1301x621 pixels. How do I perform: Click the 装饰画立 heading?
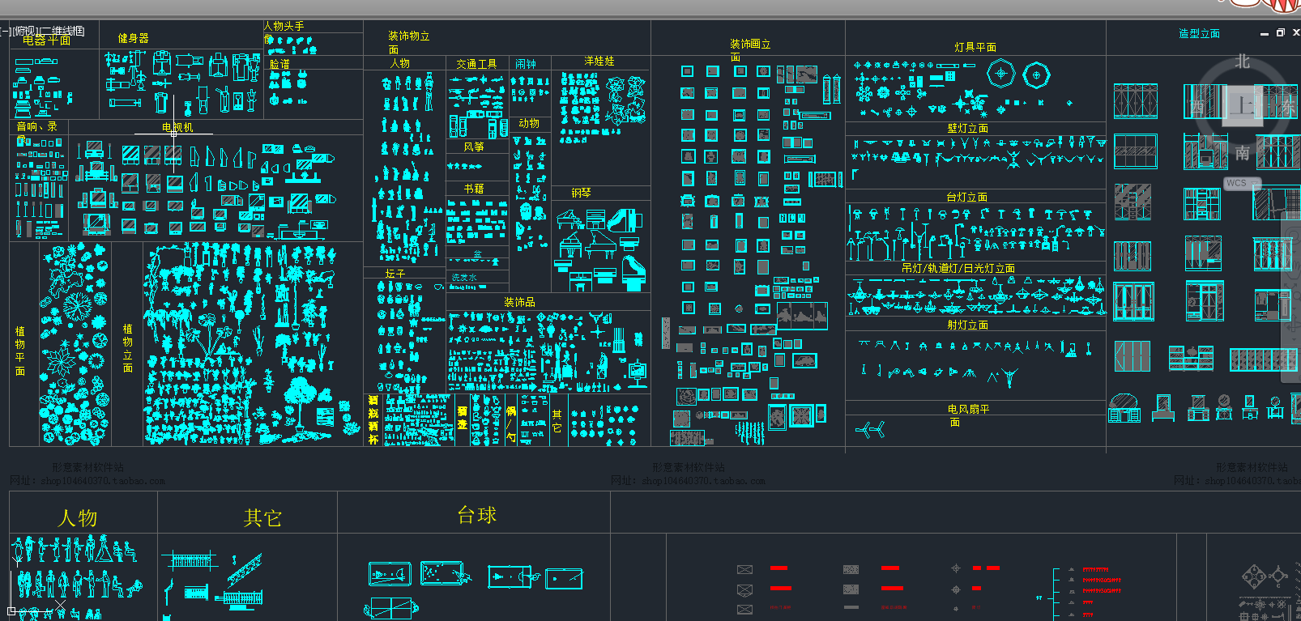(x=750, y=44)
